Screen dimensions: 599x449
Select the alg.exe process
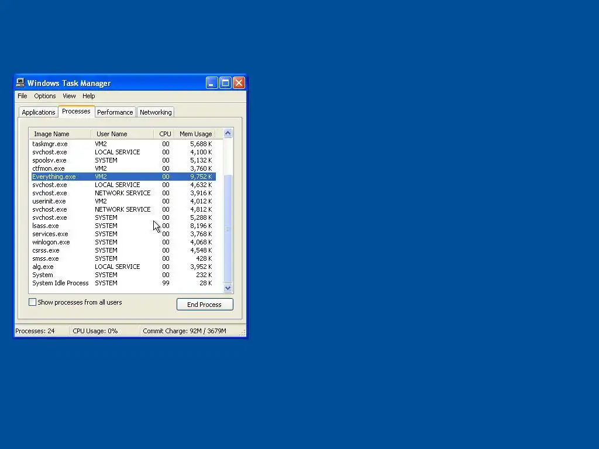pyautogui.click(x=123, y=267)
